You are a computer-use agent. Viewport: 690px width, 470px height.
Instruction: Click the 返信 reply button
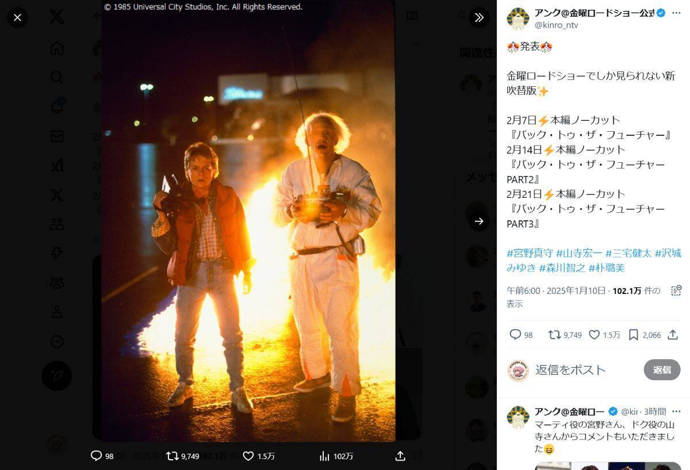662,370
